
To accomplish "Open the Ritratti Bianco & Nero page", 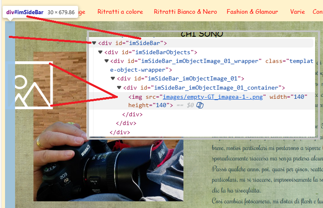I will pos(185,12).
